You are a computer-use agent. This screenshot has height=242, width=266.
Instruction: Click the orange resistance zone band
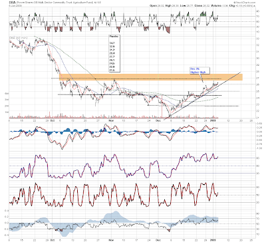[151, 77]
